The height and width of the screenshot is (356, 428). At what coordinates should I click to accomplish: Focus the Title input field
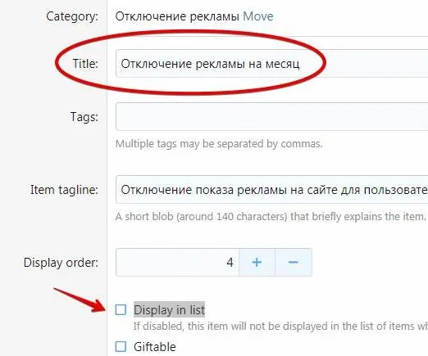point(272,64)
